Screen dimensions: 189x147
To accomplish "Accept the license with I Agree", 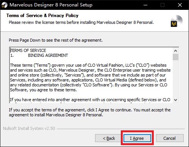I will (x=137, y=138).
